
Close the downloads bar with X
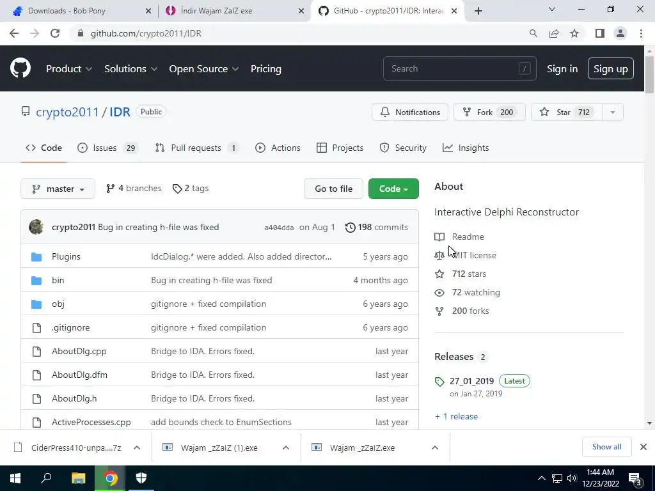643,447
